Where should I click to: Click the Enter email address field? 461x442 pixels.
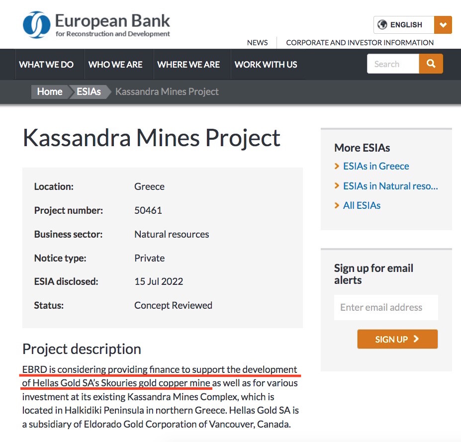(x=386, y=307)
